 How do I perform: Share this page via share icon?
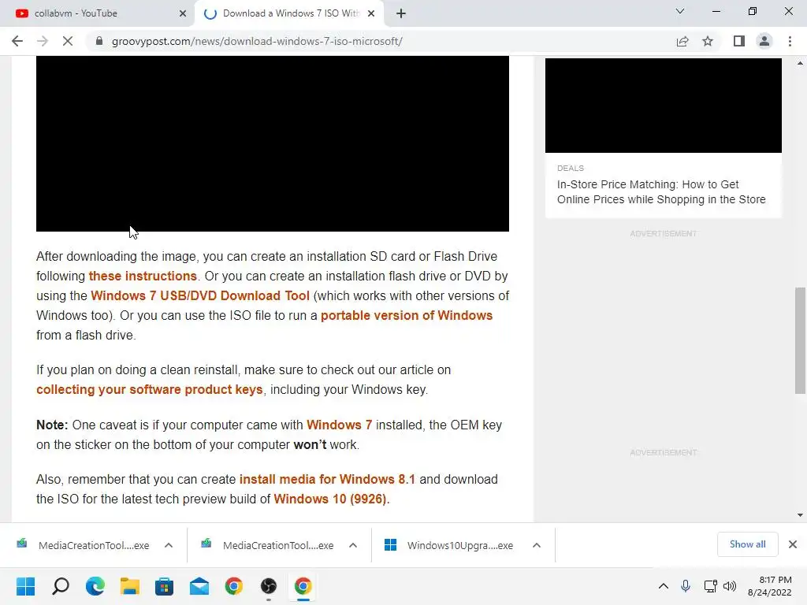click(x=682, y=41)
